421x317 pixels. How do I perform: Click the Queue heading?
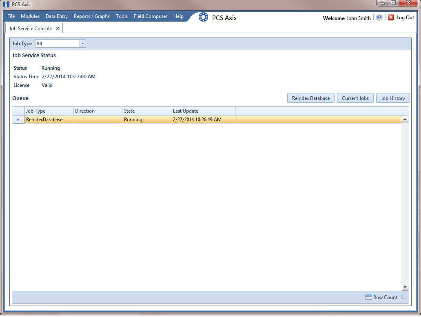tap(20, 98)
